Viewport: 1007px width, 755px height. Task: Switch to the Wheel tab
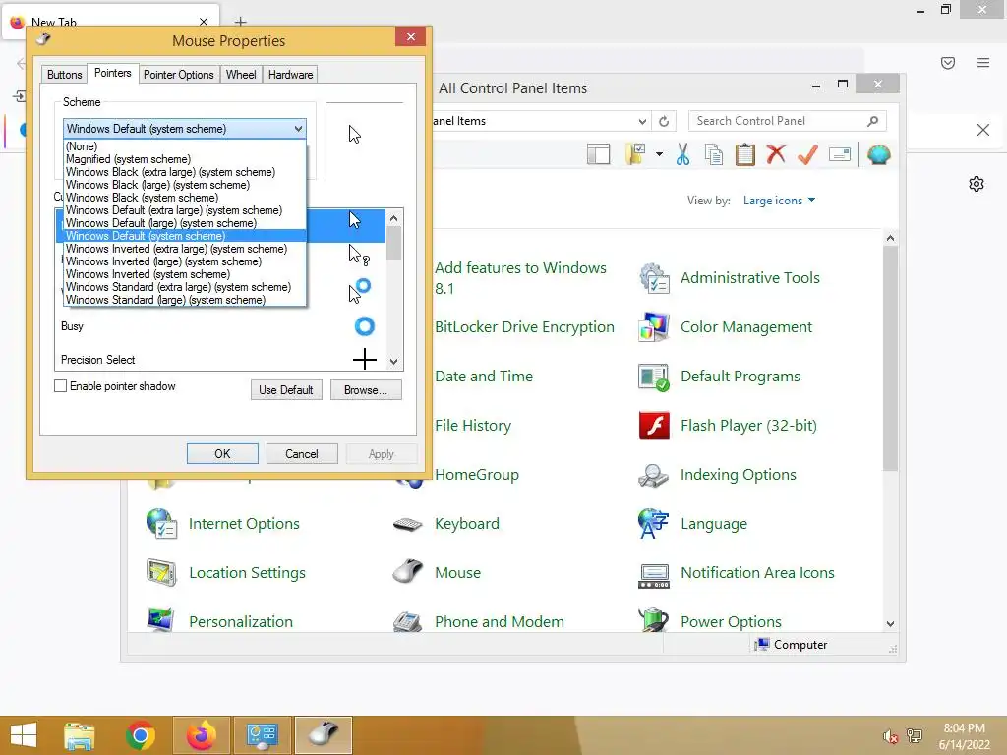(x=241, y=75)
